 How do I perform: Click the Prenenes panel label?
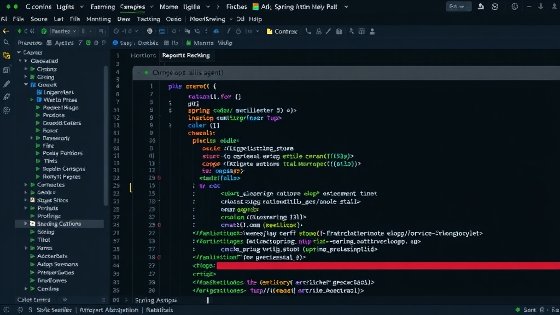coord(30,43)
